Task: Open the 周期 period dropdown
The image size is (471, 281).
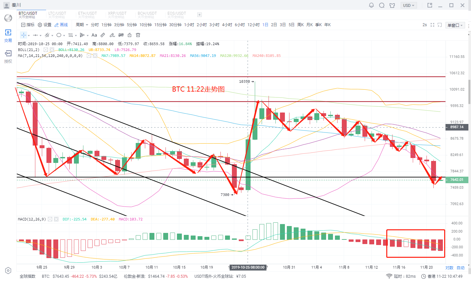Action: (x=82, y=25)
